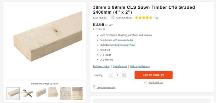Click the location pin icon for store stock

point(94,87)
